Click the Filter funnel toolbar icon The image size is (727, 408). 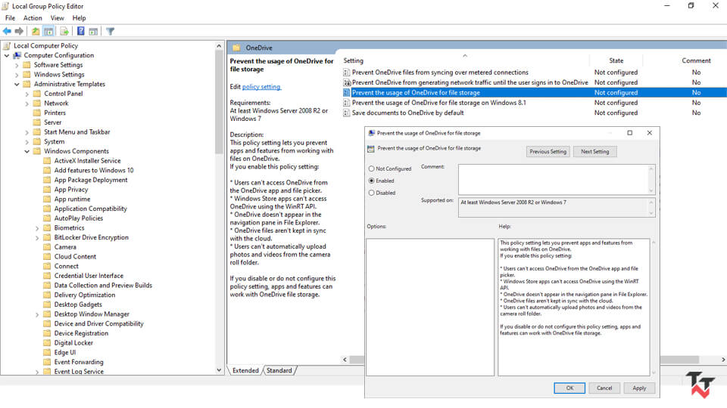(x=110, y=31)
